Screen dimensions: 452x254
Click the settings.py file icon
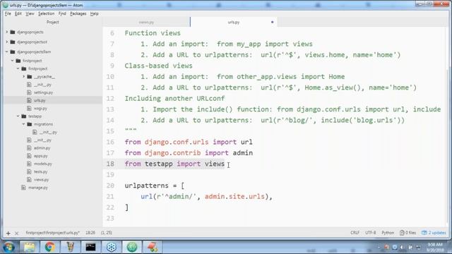tap(29, 92)
